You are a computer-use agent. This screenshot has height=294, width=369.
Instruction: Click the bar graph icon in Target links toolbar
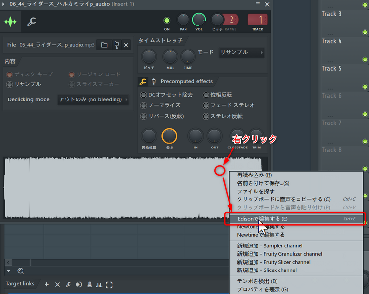(x=99, y=284)
